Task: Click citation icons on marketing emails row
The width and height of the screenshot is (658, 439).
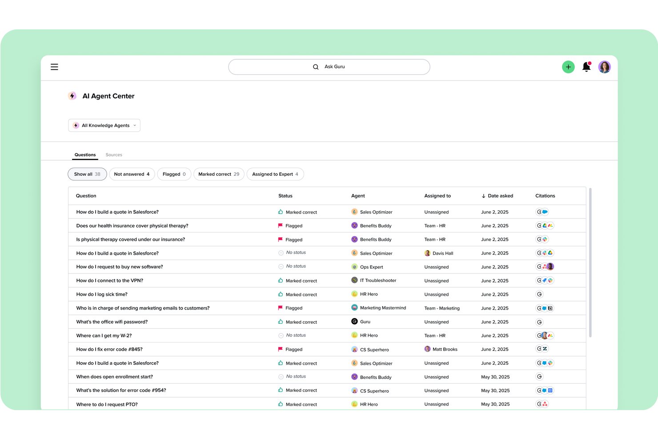Action: [x=545, y=308]
